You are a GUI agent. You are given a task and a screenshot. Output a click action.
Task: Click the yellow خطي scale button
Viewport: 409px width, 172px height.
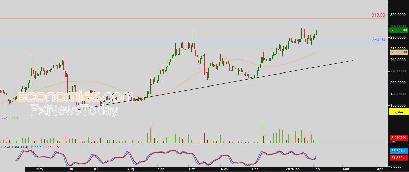click(398, 111)
